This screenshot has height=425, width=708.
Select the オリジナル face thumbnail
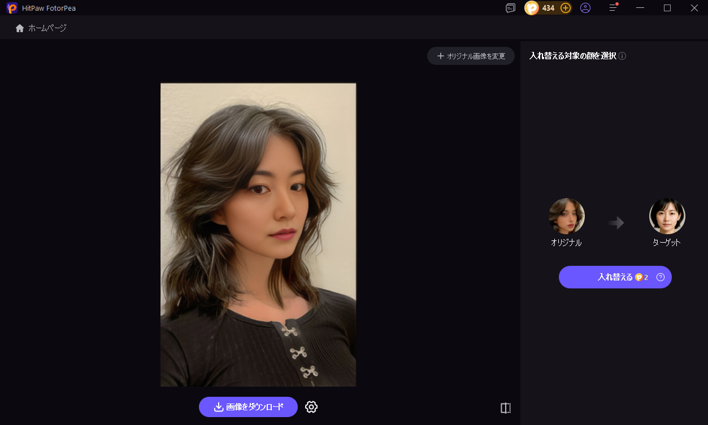point(566,216)
